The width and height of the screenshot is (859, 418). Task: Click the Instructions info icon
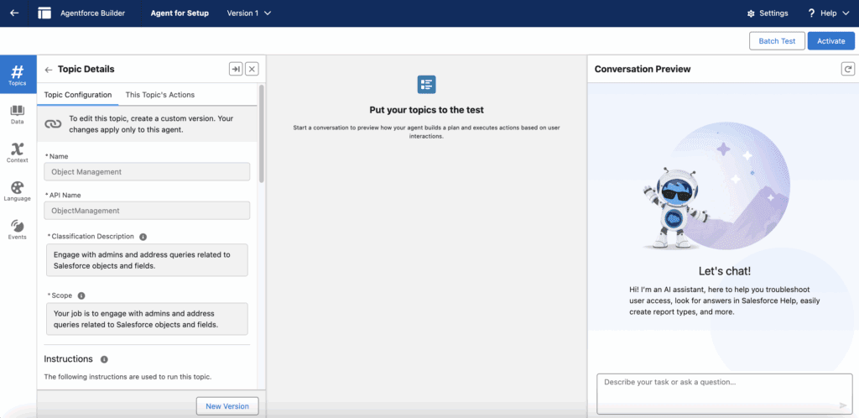click(104, 359)
